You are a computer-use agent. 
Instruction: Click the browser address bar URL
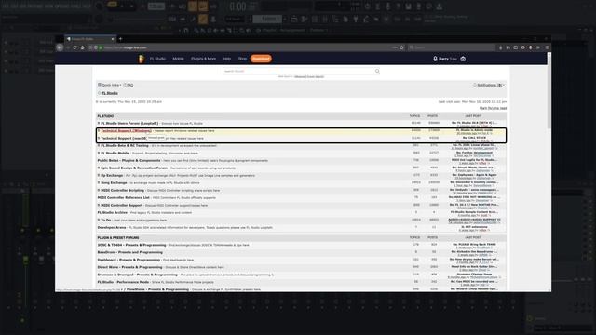tap(125, 47)
